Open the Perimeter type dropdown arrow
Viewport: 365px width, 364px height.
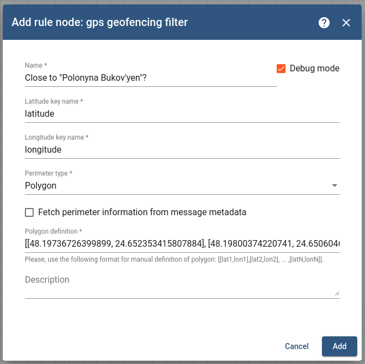334,186
